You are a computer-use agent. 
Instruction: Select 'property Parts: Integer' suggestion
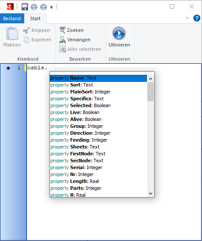(x=98, y=188)
